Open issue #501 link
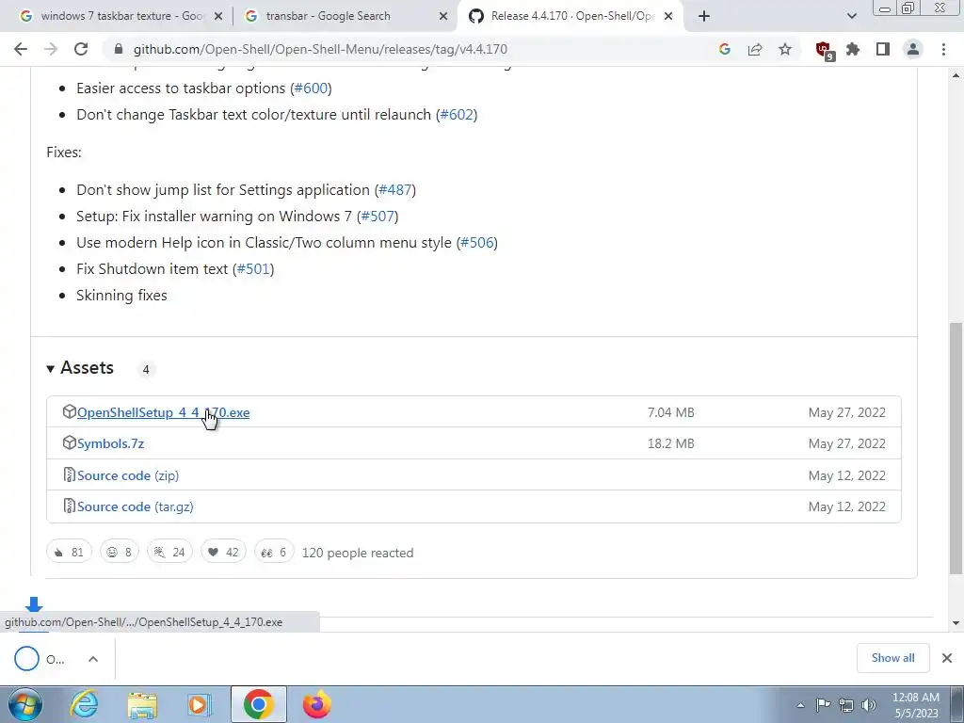The height and width of the screenshot is (723, 964). click(x=253, y=268)
